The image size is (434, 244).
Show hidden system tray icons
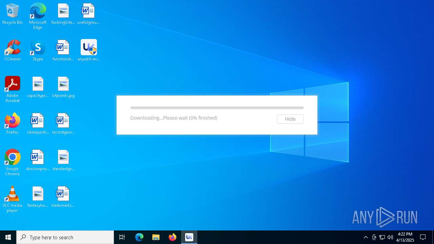coord(366,237)
